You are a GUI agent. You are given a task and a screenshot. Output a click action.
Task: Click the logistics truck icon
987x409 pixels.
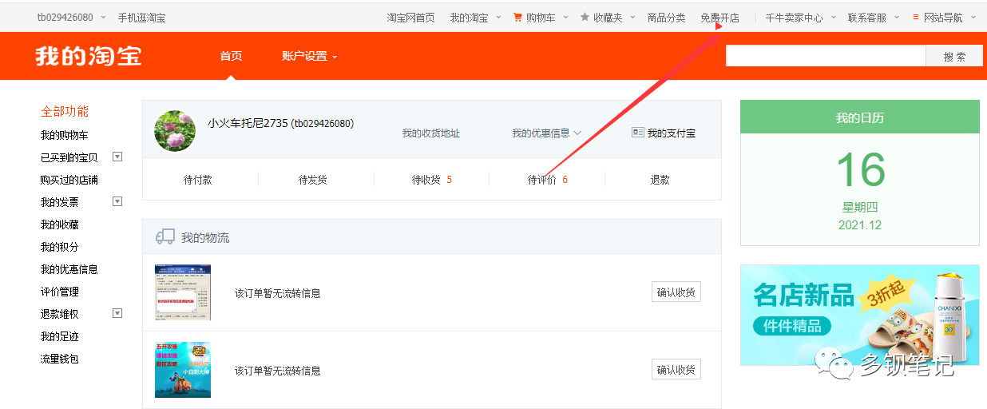pos(165,237)
